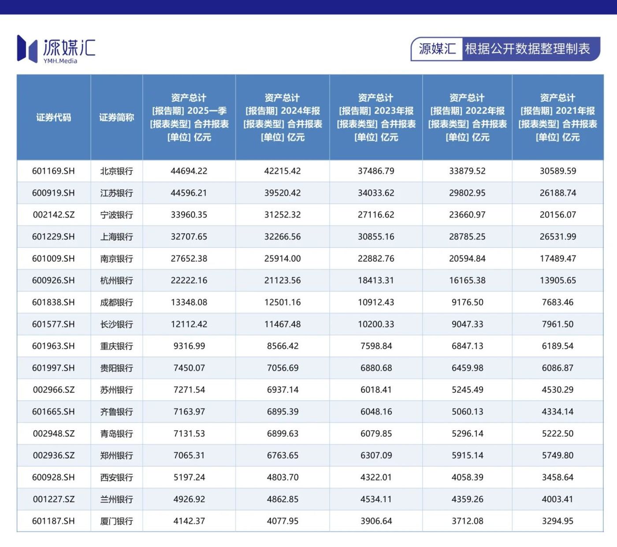Viewport: 617px width, 547px height.
Task: Select value 44596.21 in 江苏银行 row
Action: click(189, 193)
